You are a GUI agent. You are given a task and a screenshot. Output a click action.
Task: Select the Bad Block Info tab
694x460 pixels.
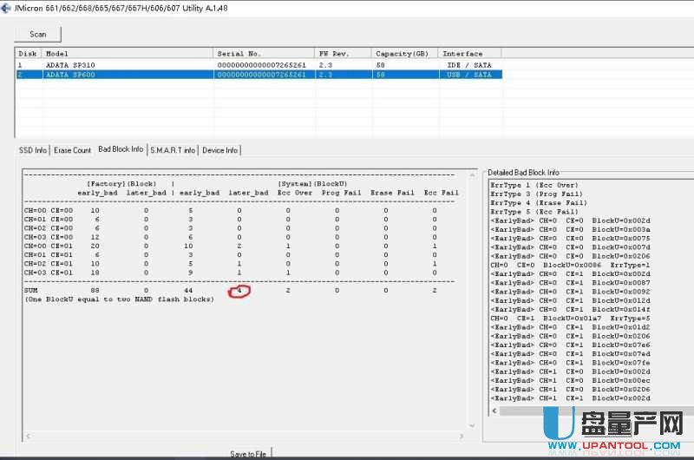[x=121, y=149]
